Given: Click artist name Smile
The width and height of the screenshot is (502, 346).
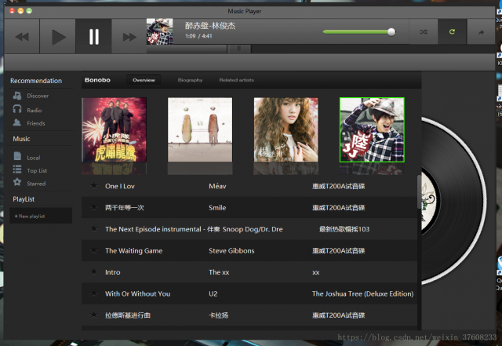Looking at the screenshot, I should (x=217, y=208).
